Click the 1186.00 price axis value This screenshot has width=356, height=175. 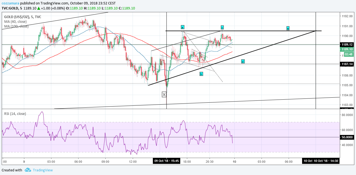(347, 75)
